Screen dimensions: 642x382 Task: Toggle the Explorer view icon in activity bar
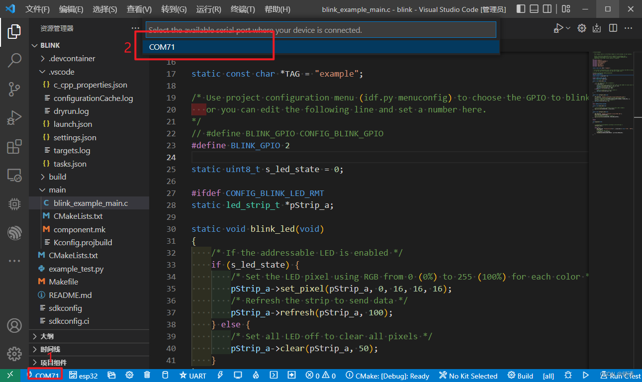click(14, 31)
